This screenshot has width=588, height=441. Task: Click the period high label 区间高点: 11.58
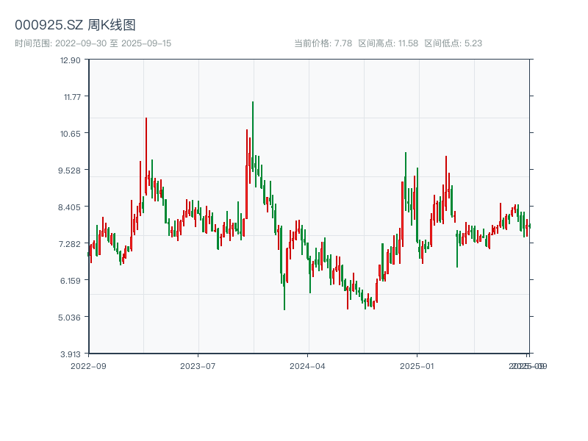[x=388, y=43]
